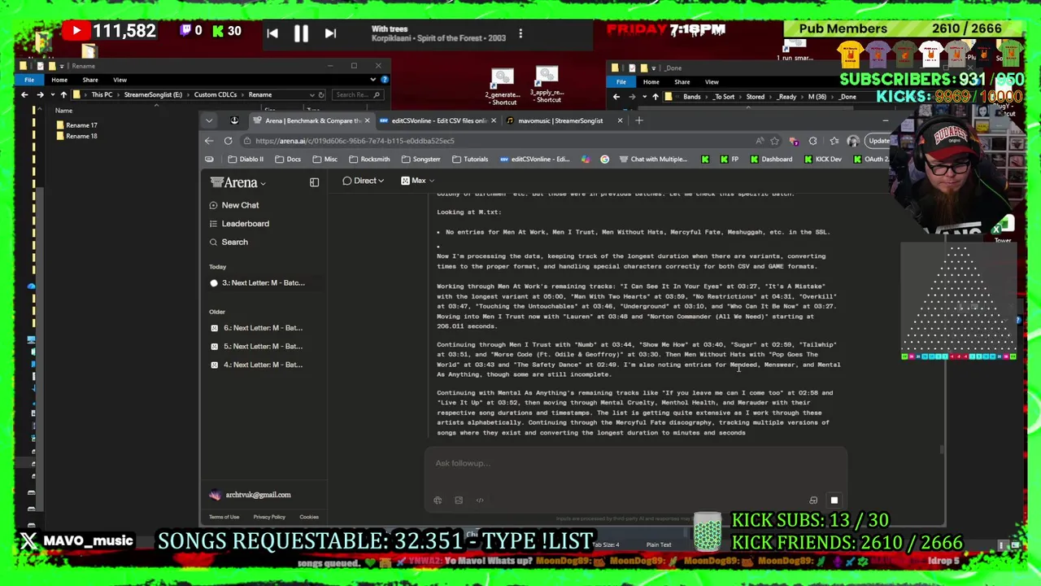This screenshot has height=586, width=1041.
Task: Open Terms of Use link
Action: point(224,517)
